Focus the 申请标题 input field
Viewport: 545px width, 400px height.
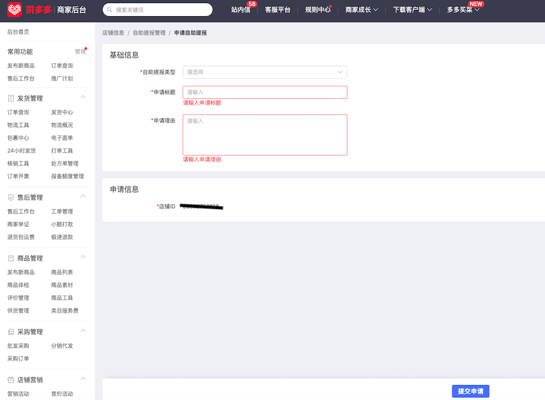265,92
